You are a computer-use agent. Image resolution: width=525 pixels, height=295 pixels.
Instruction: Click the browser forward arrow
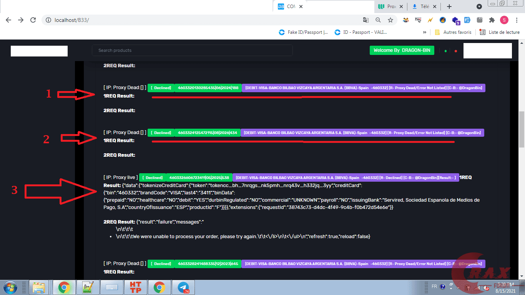[x=21, y=20]
